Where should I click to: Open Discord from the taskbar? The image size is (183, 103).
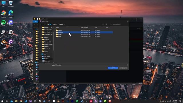pyautogui.click(x=100, y=101)
